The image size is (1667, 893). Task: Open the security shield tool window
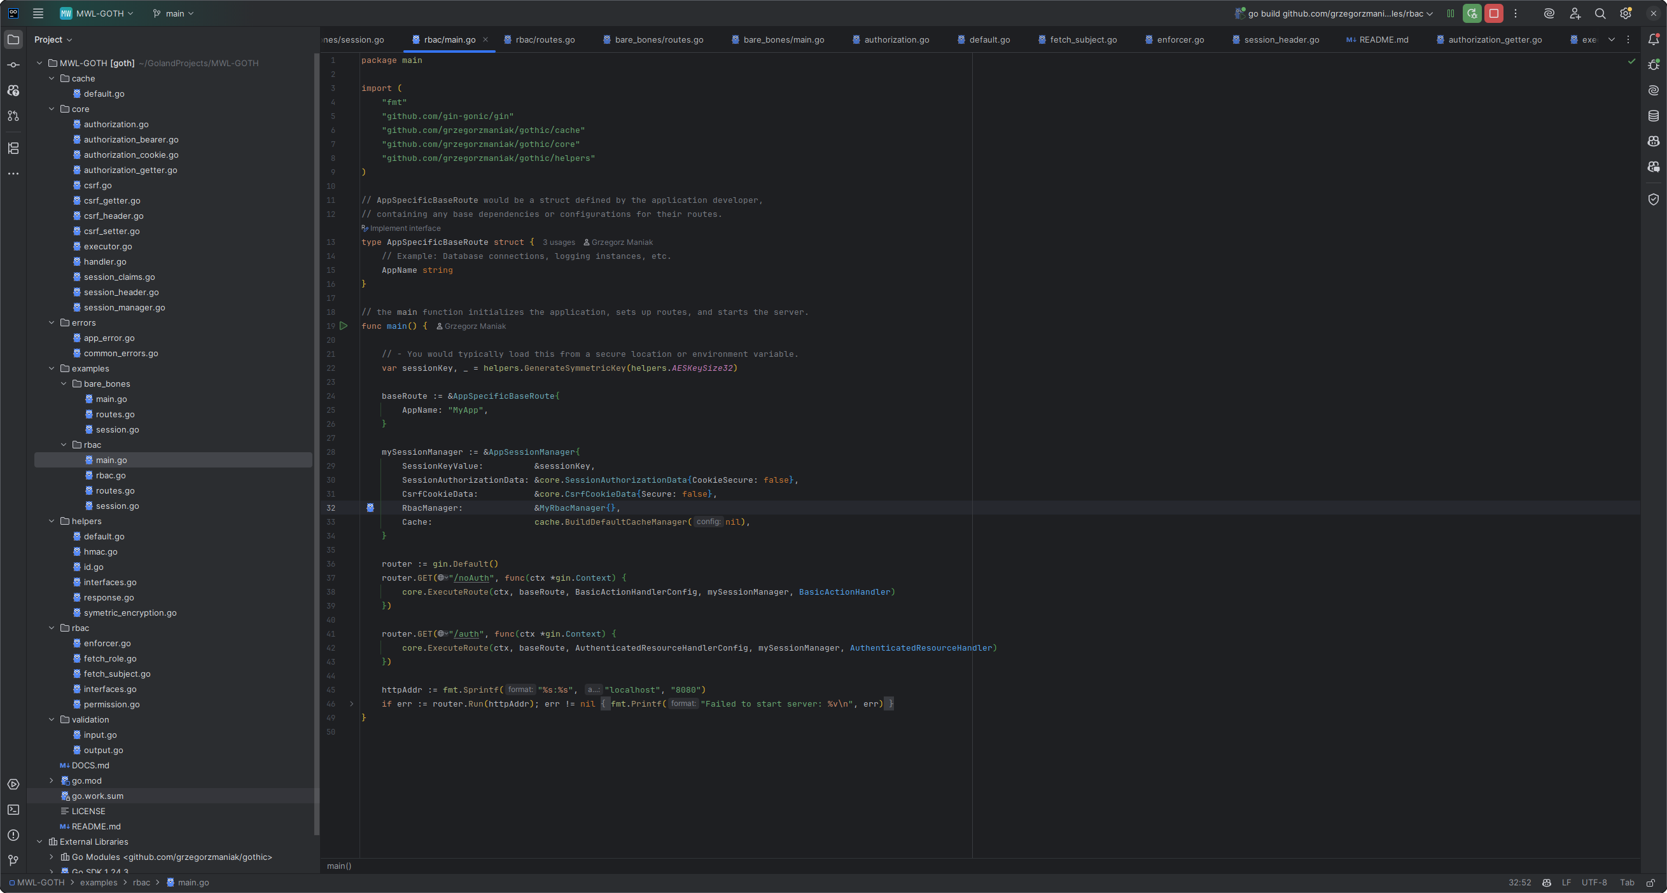[1654, 199]
